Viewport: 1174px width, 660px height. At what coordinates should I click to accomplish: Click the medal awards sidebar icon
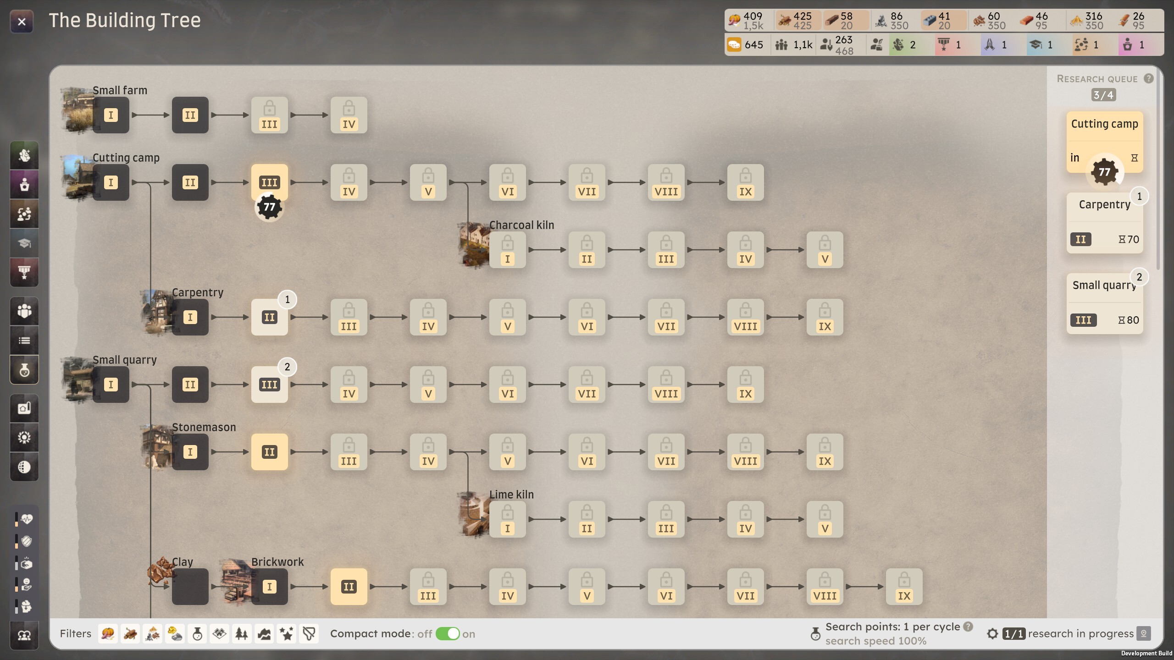[x=24, y=273]
